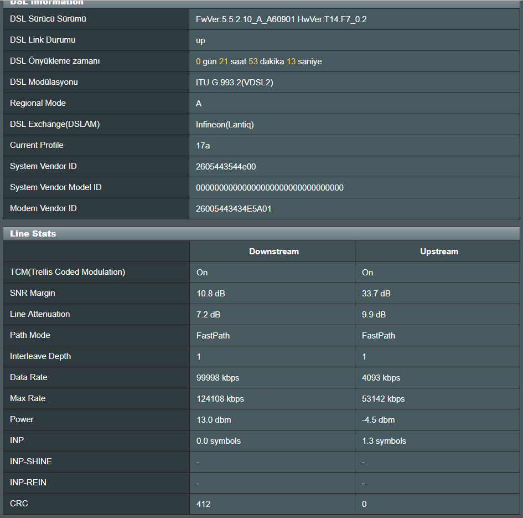Select the Modem Vendor ID 26005443434E5A01
523x518 pixels.
tap(234, 209)
